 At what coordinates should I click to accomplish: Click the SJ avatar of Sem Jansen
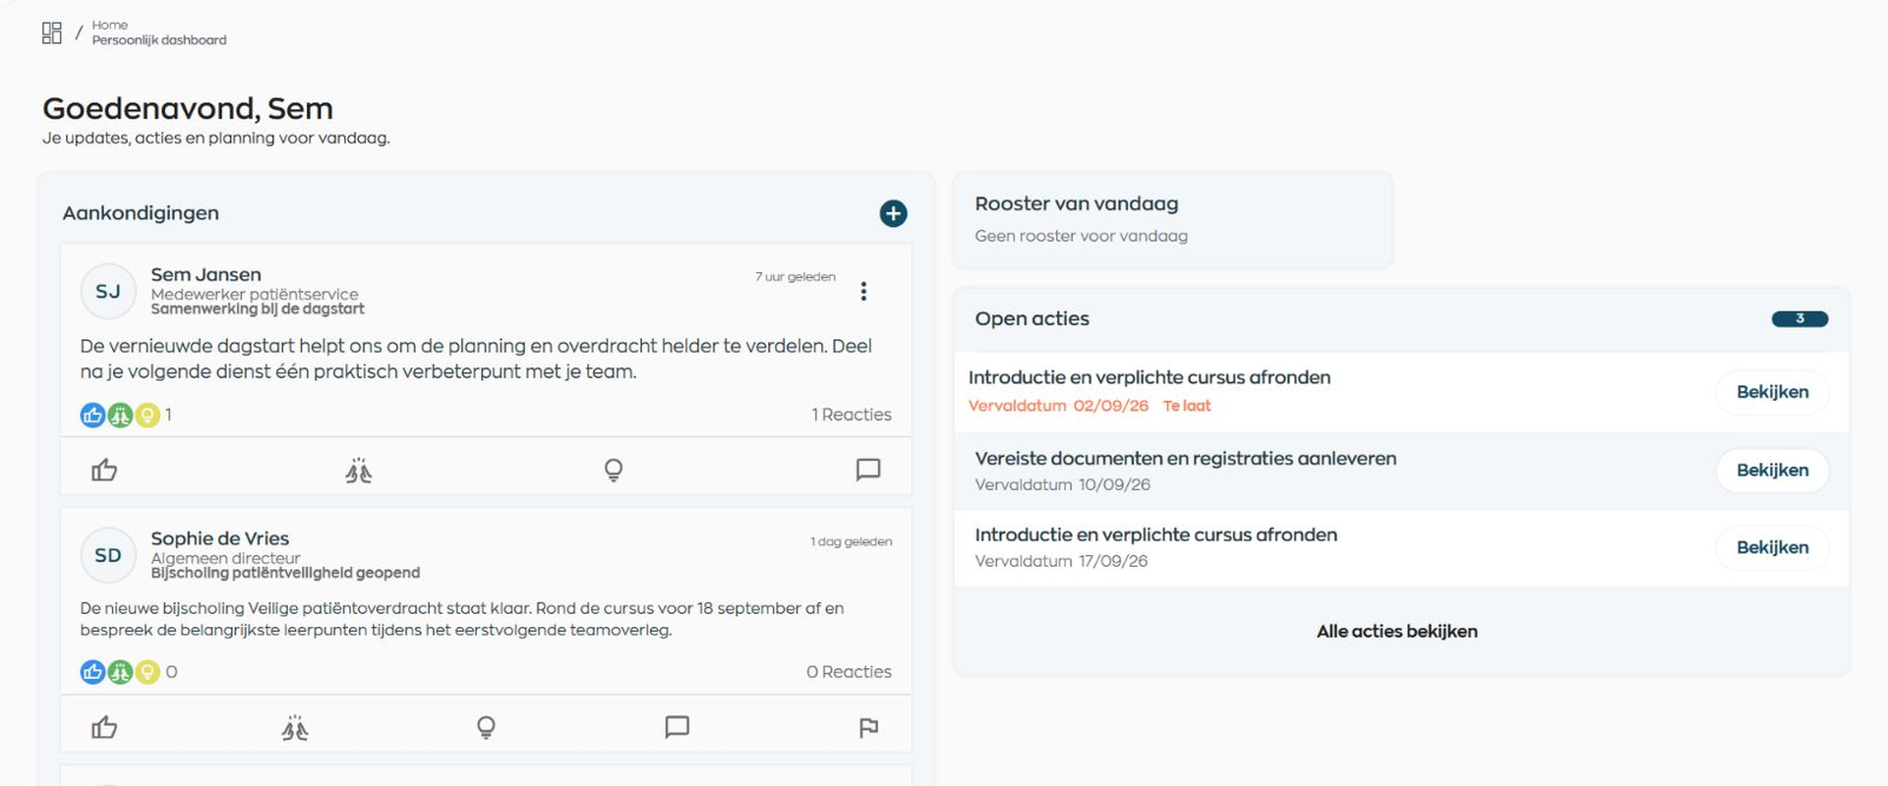[108, 292]
